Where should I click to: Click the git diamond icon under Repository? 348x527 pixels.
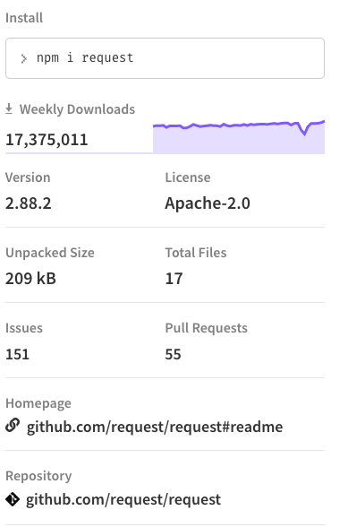(13, 499)
